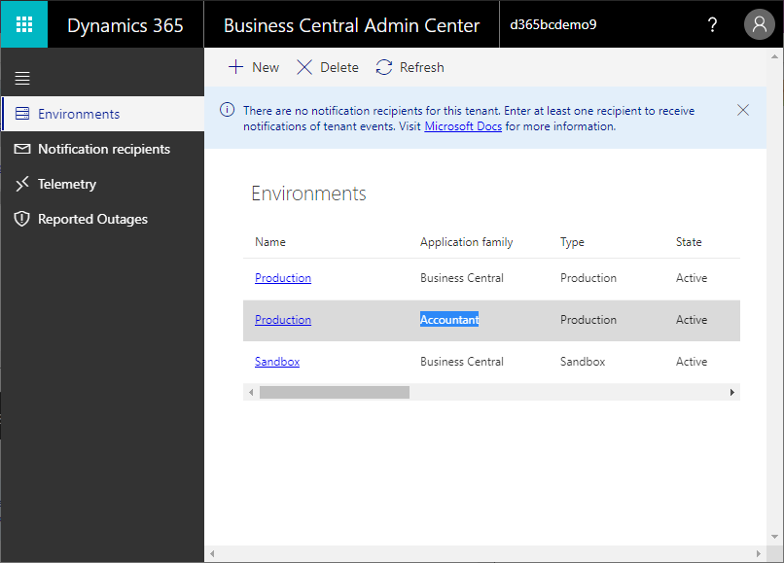
Task: Open Notification recipients page
Action: click(x=103, y=149)
